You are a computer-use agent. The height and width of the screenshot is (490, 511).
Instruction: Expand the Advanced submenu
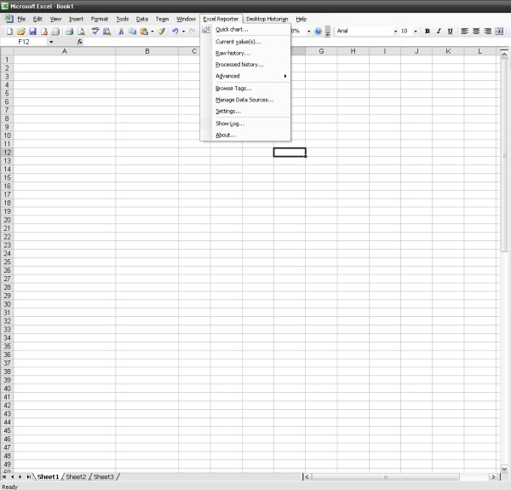tap(245, 76)
